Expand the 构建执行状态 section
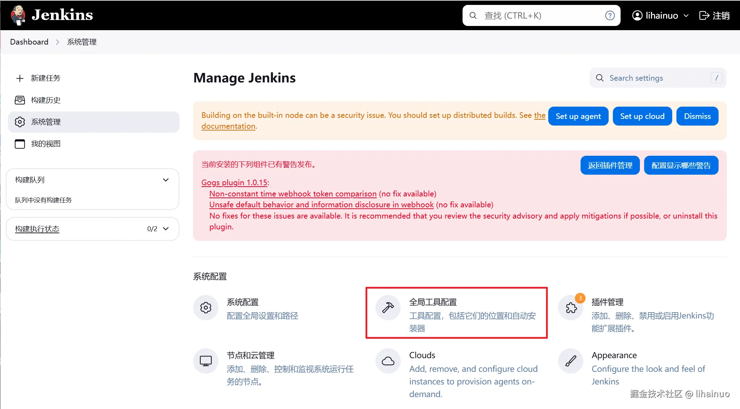The image size is (740, 409). point(166,229)
